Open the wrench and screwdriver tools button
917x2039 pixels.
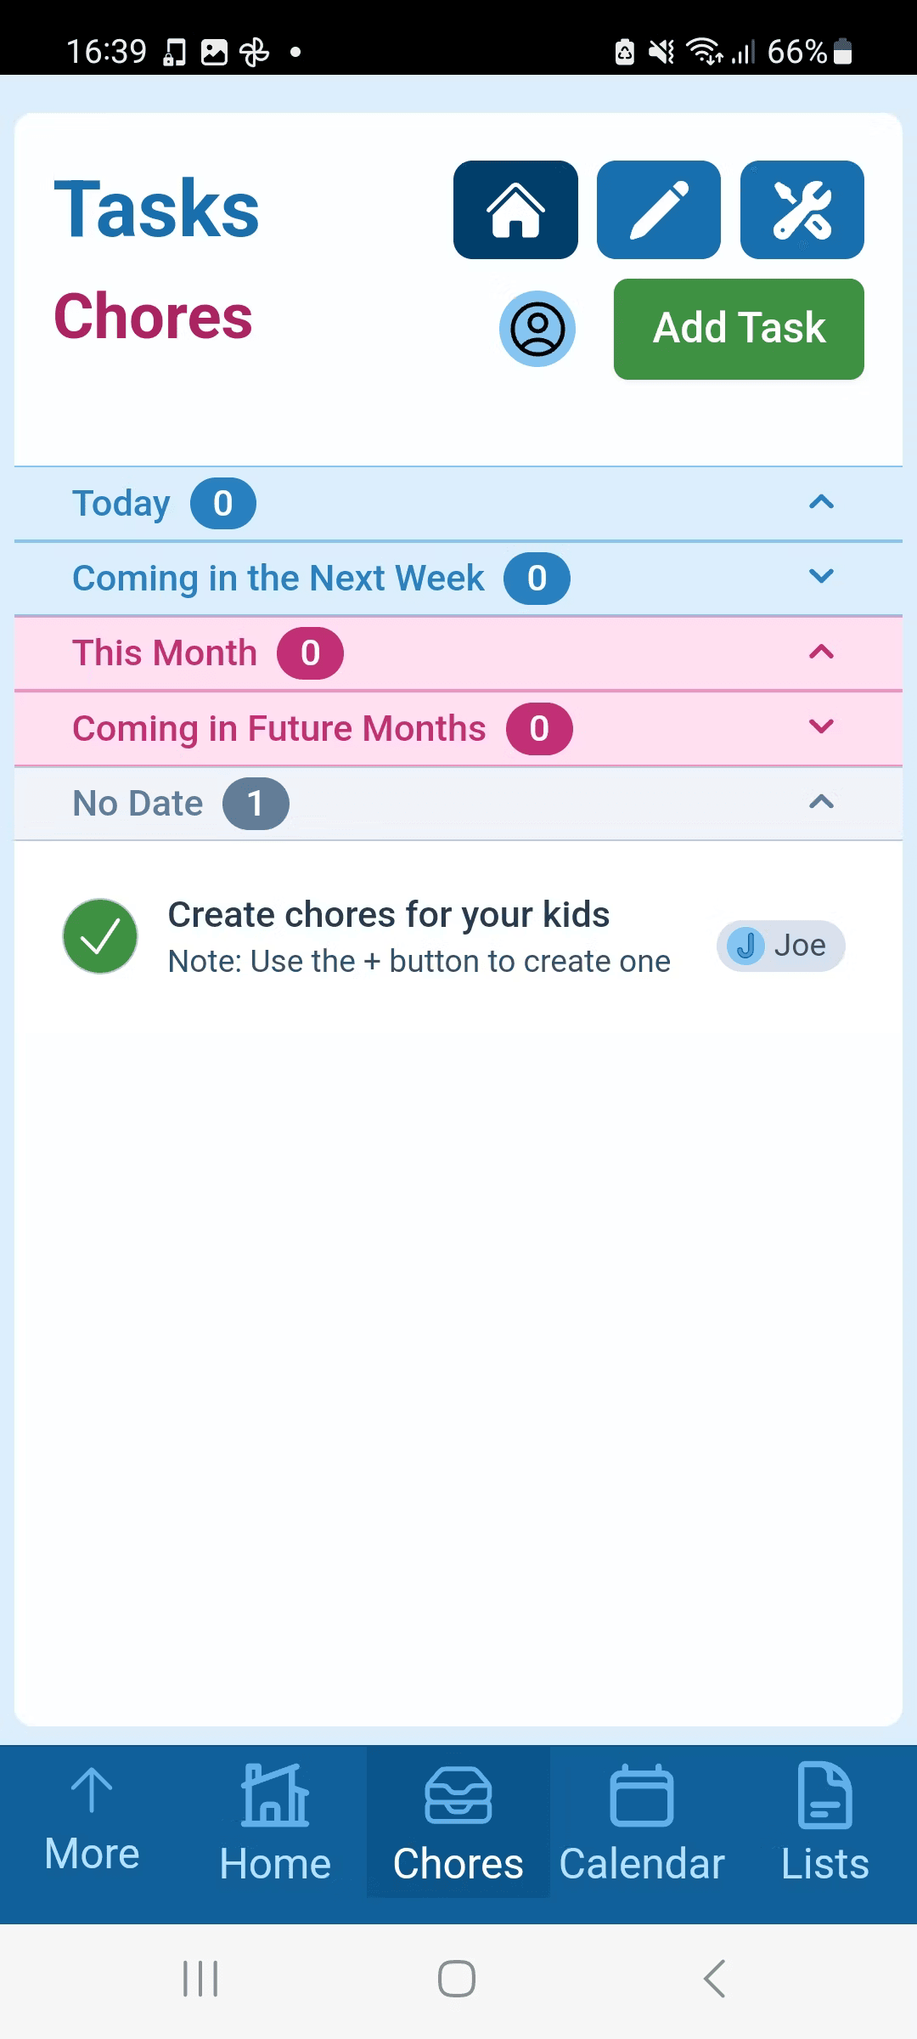(802, 210)
